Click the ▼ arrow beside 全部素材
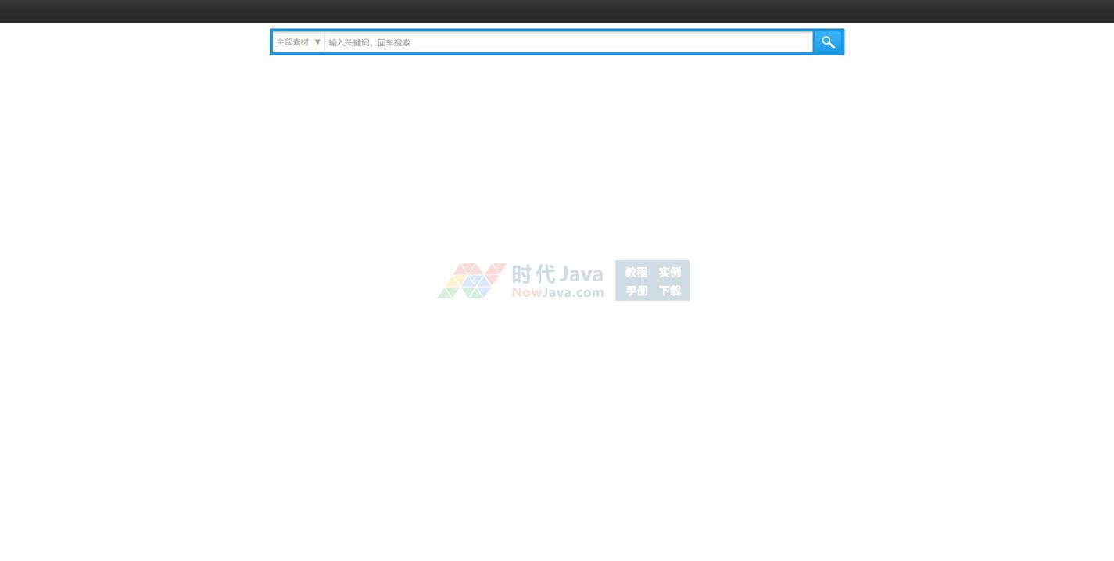The height and width of the screenshot is (561, 1114). [x=317, y=42]
